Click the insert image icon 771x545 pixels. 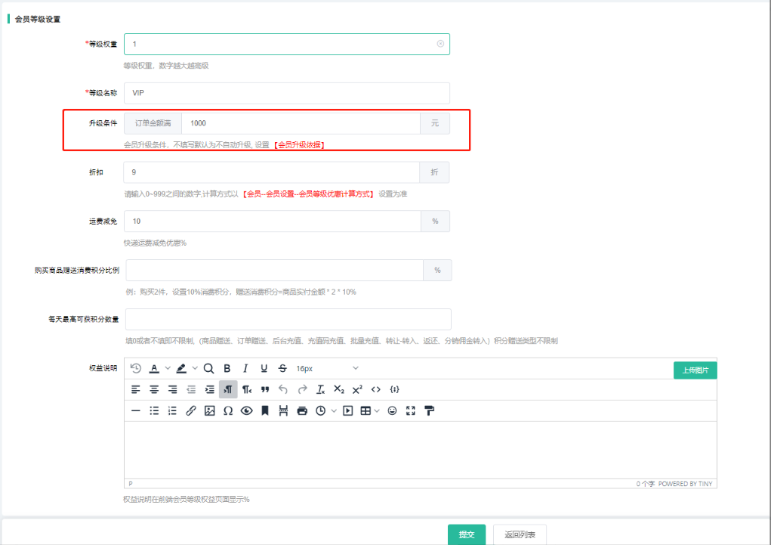pos(209,410)
